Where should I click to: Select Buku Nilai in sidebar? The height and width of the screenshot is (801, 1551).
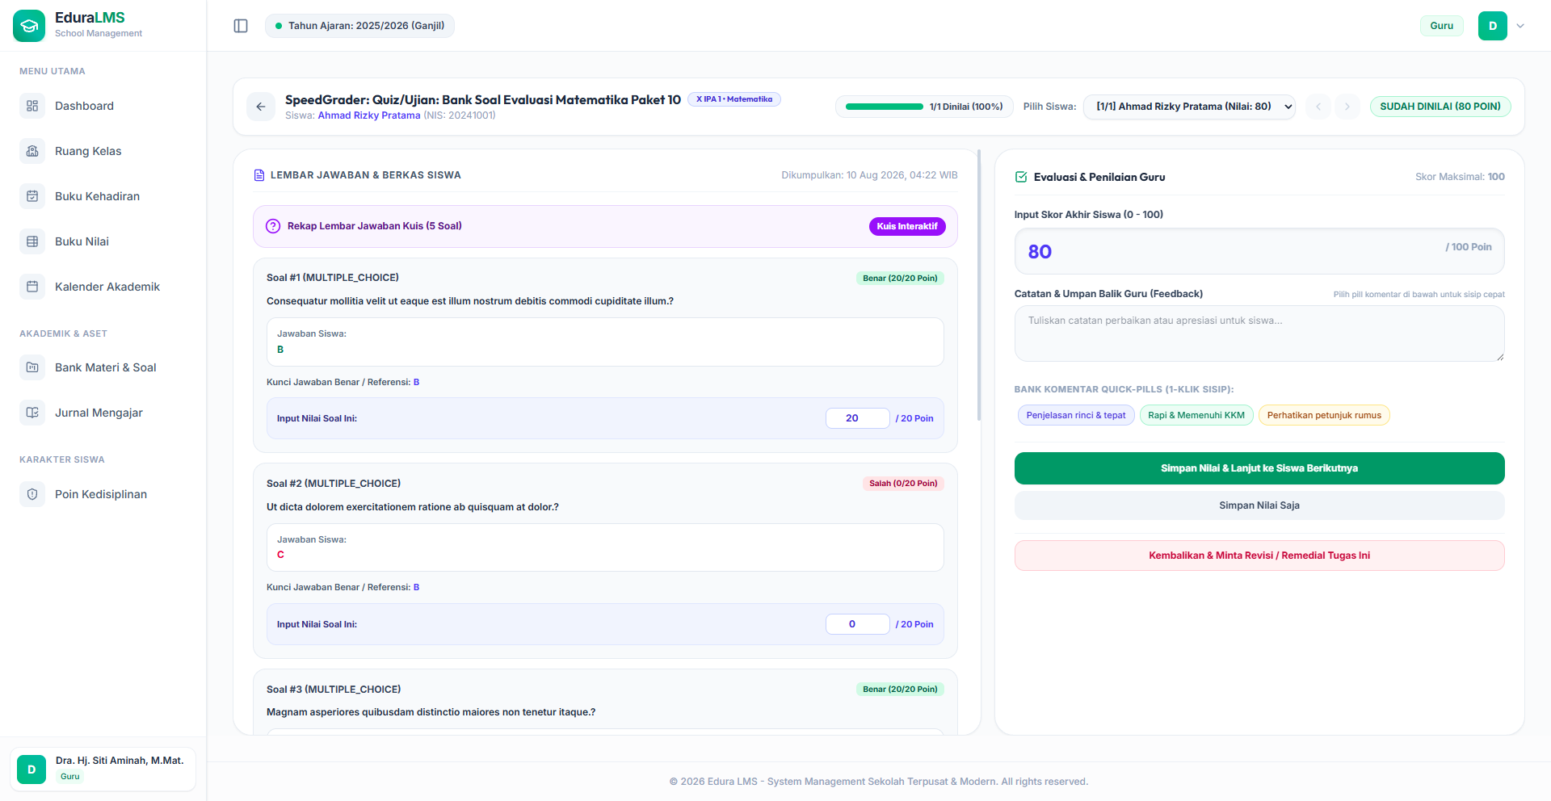tap(103, 241)
